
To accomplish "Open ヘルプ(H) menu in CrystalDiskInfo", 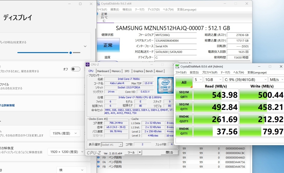I will (168, 9).
